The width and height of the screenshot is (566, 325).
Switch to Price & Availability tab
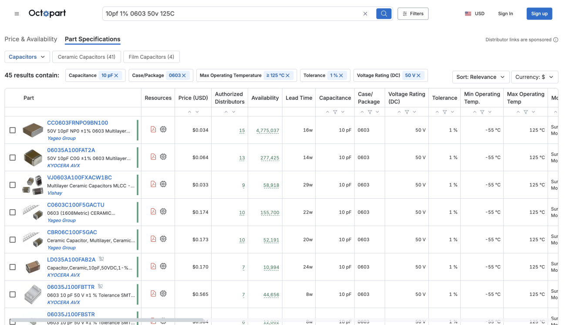tap(31, 39)
